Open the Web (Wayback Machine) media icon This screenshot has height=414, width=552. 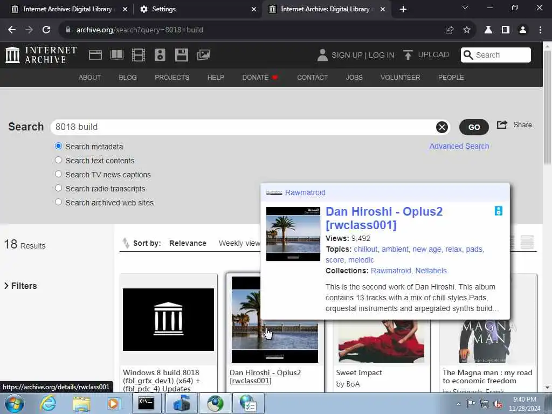[95, 55]
